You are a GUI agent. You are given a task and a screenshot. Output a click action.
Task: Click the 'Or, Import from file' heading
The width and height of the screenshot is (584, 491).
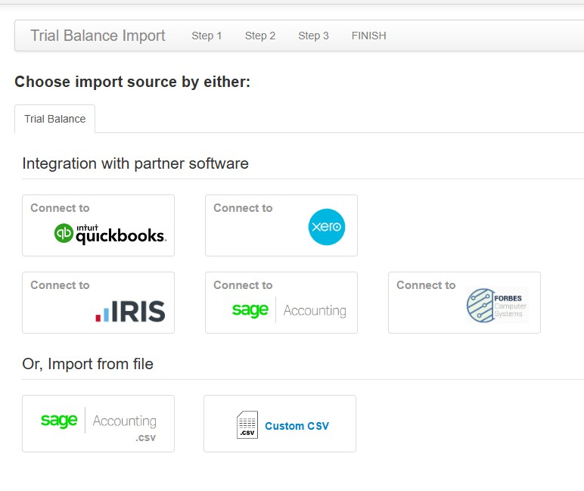coord(88,364)
